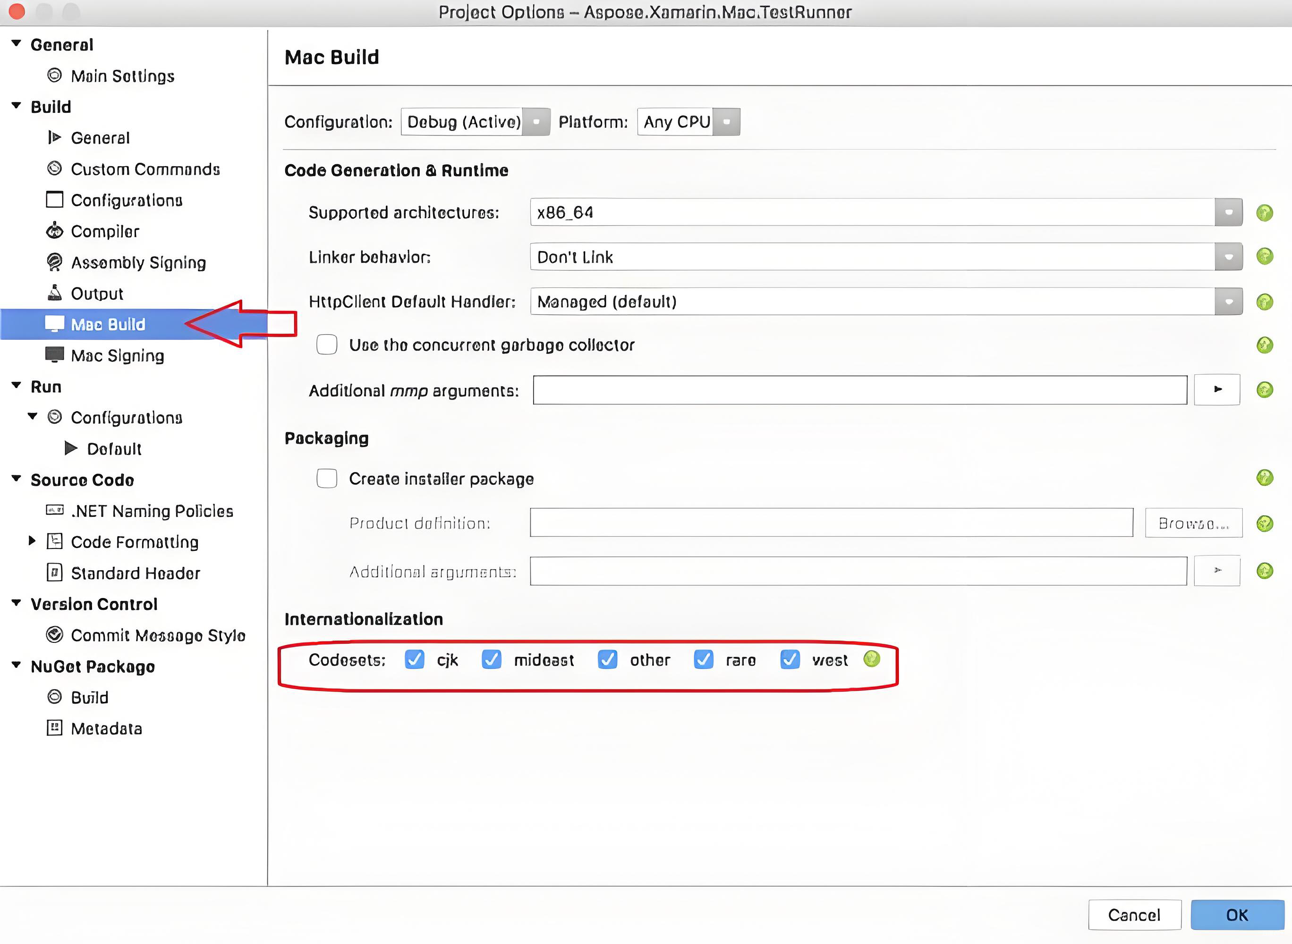Check Create installer package

(x=326, y=478)
